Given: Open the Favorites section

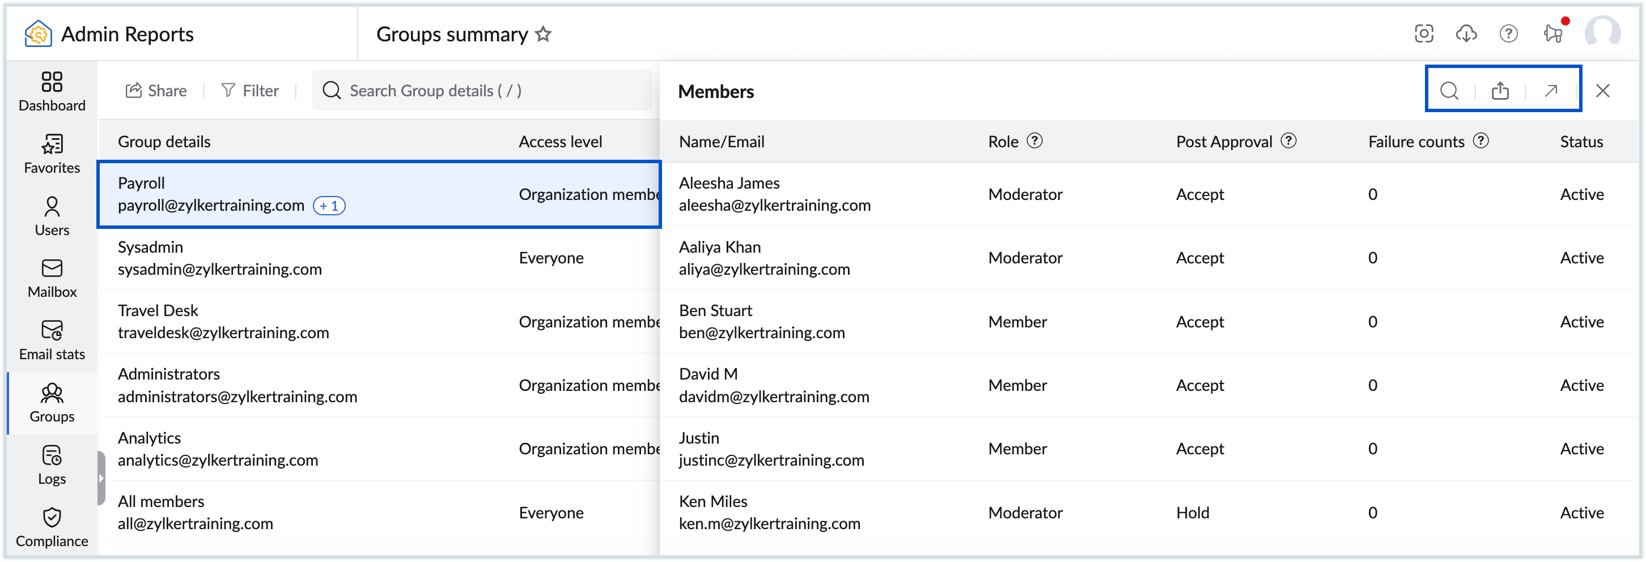Looking at the screenshot, I should point(51,154).
